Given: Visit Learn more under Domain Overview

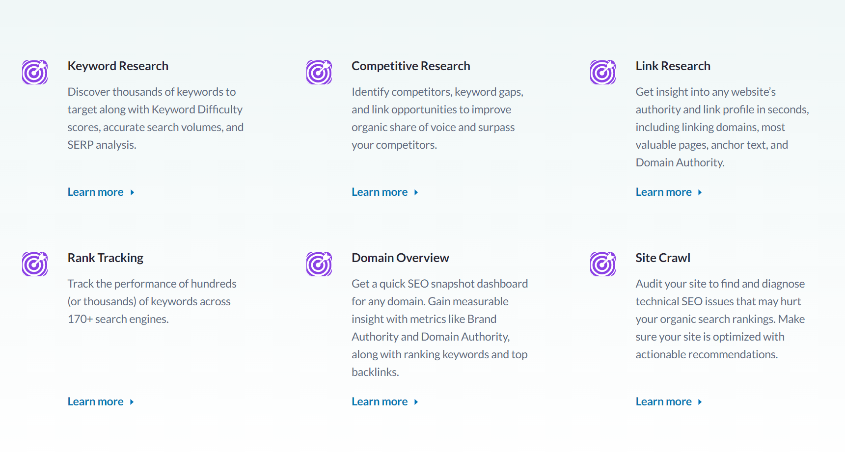Looking at the screenshot, I should point(385,402).
